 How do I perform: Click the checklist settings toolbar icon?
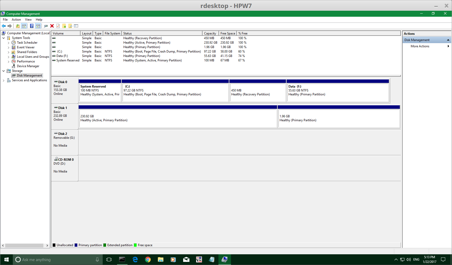pyautogui.click(x=76, y=26)
